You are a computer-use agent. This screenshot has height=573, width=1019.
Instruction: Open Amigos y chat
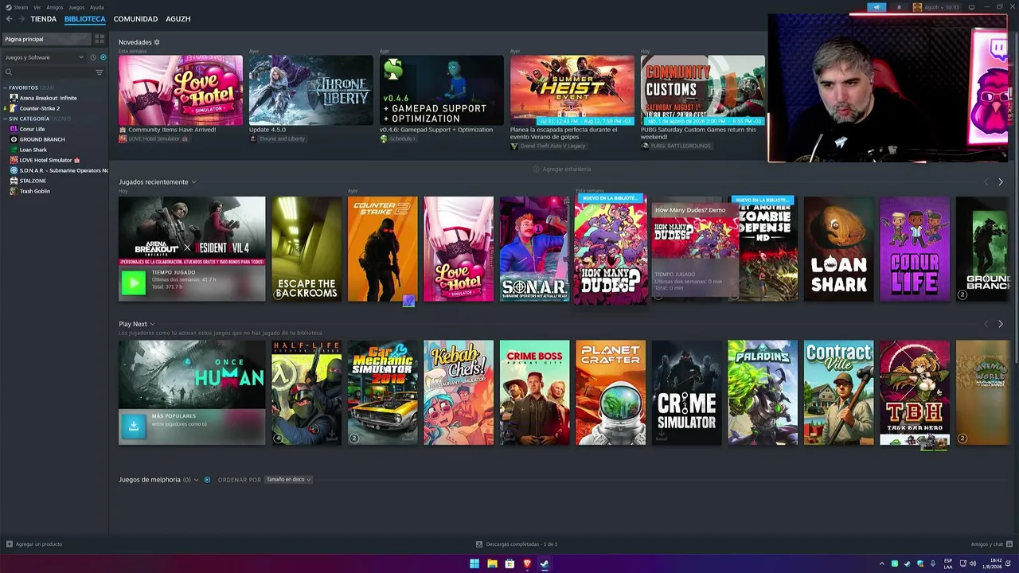(990, 544)
